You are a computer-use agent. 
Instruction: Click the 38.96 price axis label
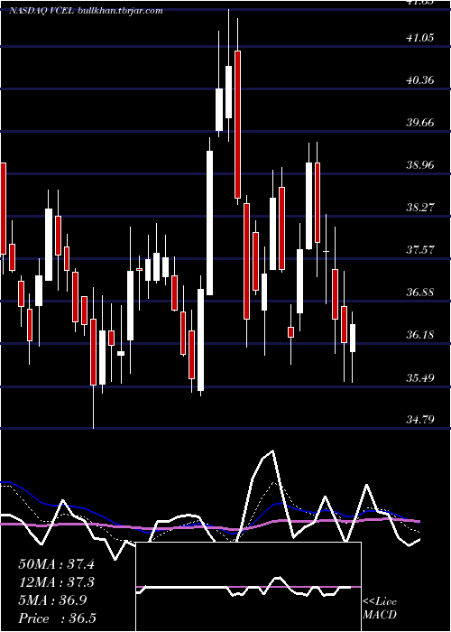[420, 165]
